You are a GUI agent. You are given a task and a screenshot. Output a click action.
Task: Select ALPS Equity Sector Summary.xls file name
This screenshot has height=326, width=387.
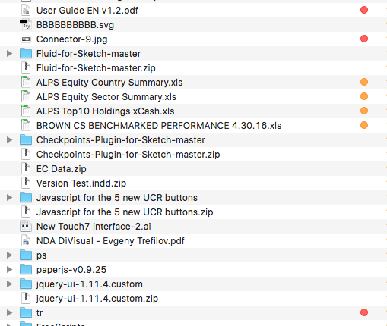point(106,97)
